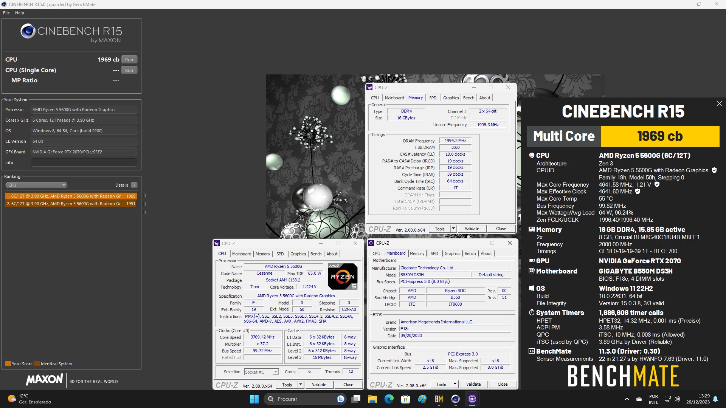The image size is (726, 408).
Task: Open Microsoft Store from the taskbar
Action: [406, 399]
